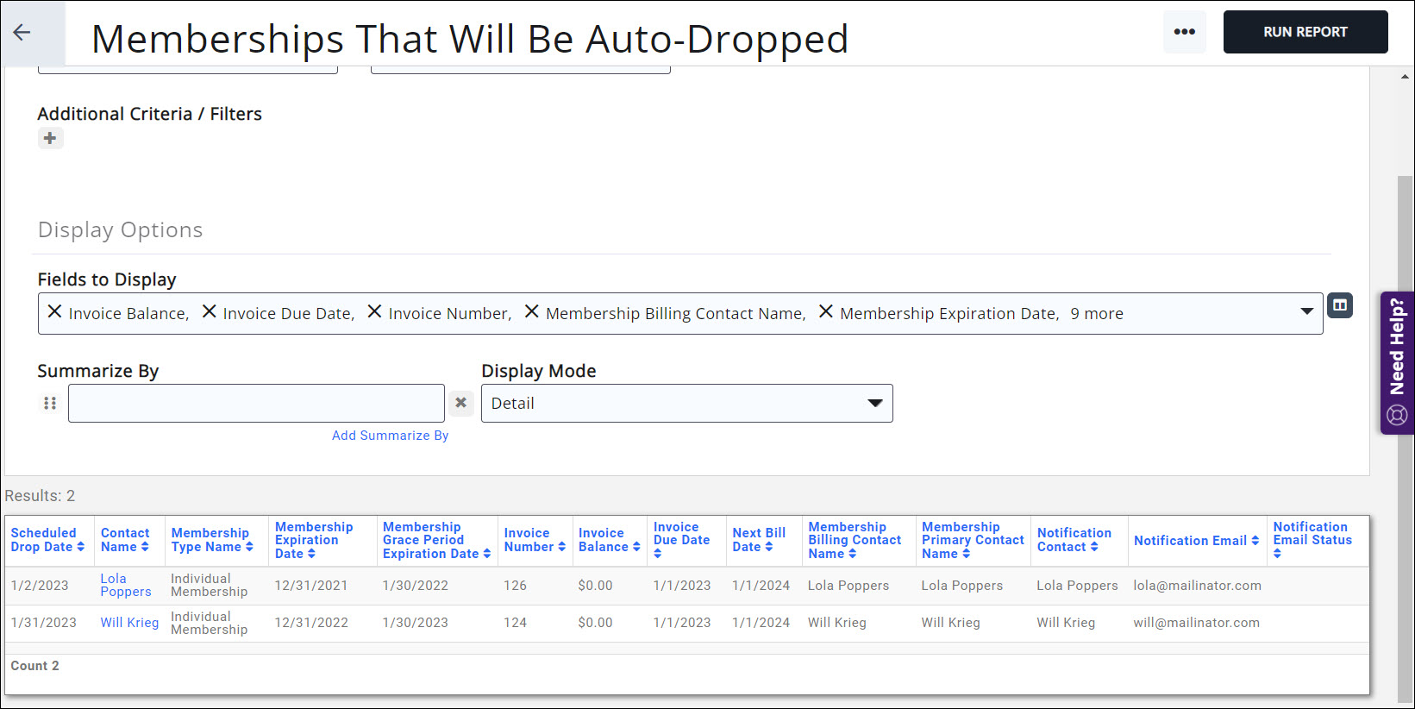Expand the Fields to Display dropdown
This screenshot has height=709, width=1415.
(x=1306, y=312)
